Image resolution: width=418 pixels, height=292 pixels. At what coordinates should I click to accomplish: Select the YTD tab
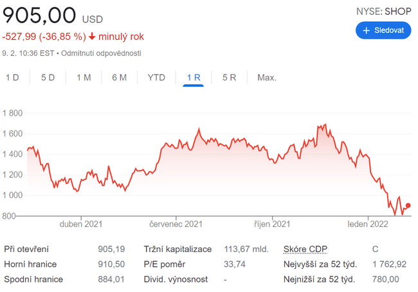click(x=156, y=78)
